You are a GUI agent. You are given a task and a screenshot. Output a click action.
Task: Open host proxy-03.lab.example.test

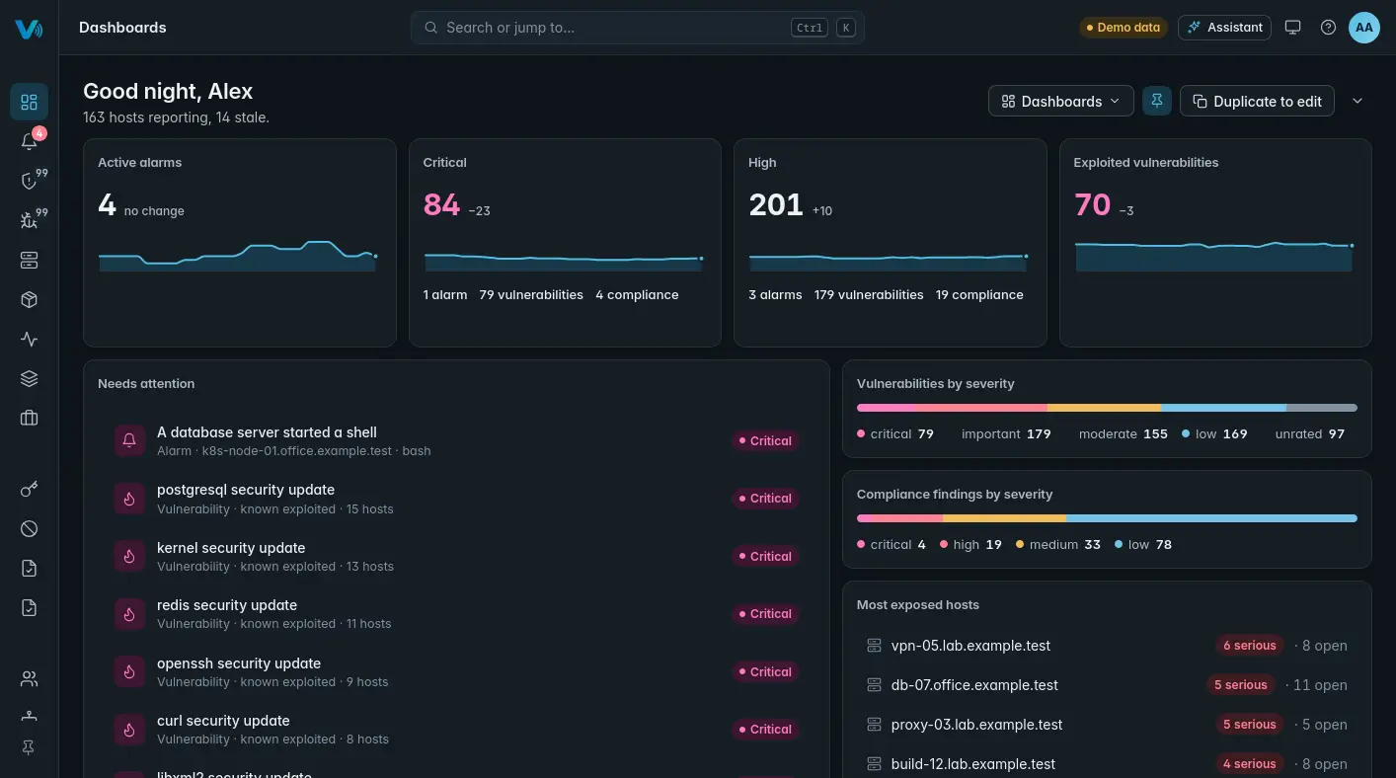(x=1107, y=725)
